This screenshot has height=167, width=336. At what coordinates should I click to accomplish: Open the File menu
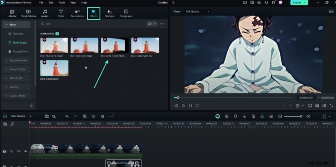pos(41,3)
